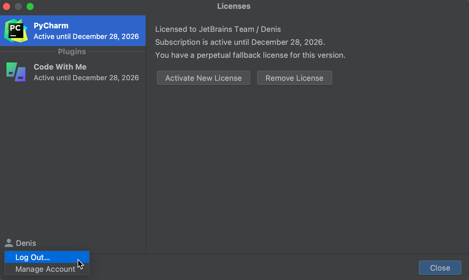Click the perpetual fallback license message

[250, 55]
